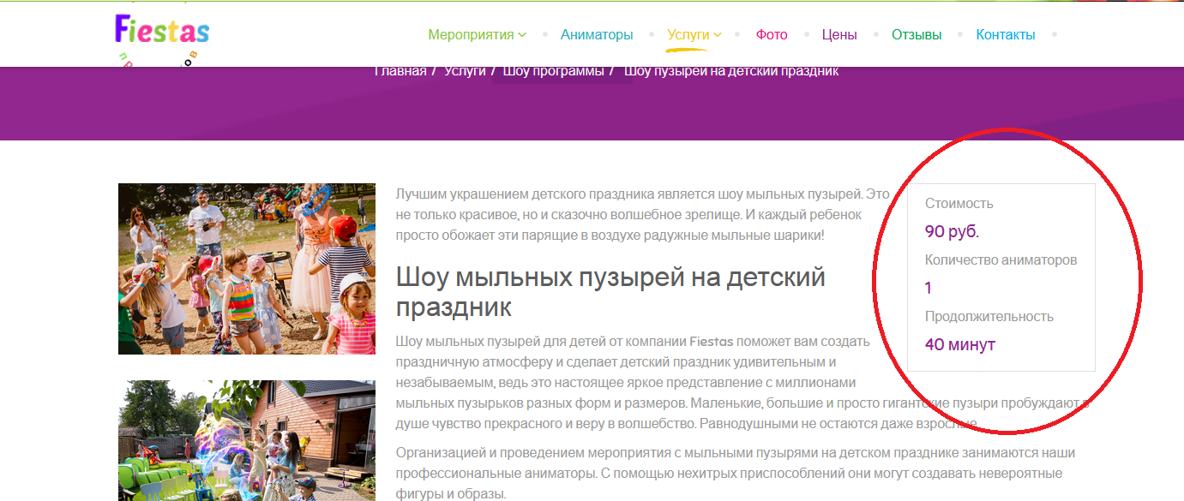Click the Fiestas logo

(x=162, y=33)
